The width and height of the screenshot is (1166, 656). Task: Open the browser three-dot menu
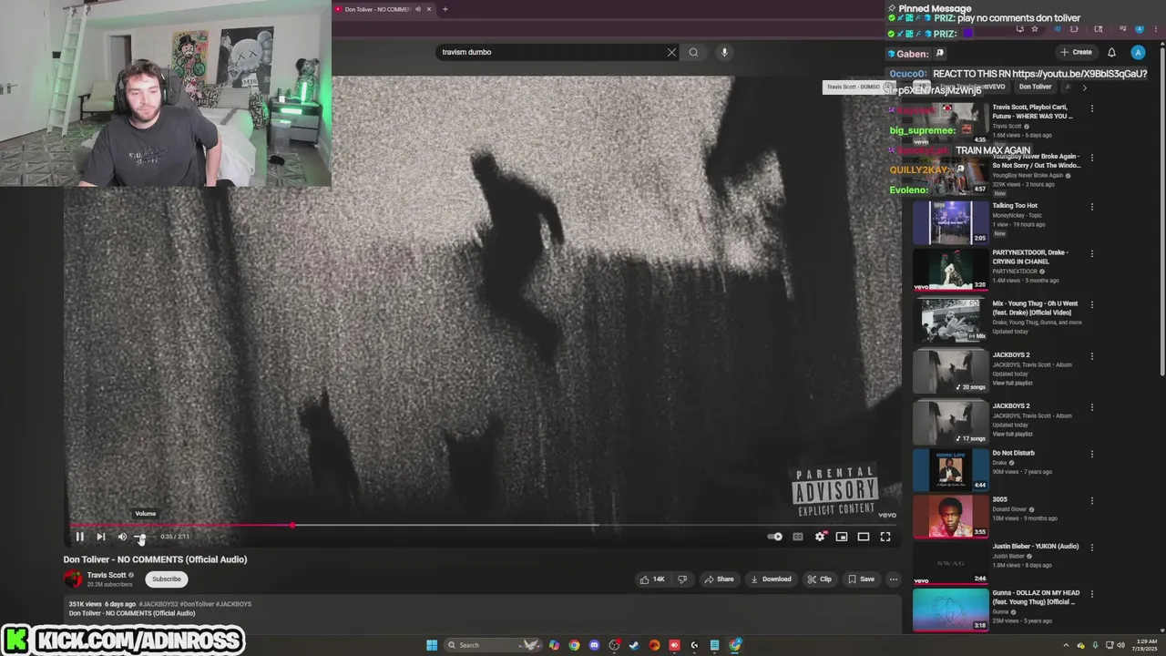coord(1157,29)
